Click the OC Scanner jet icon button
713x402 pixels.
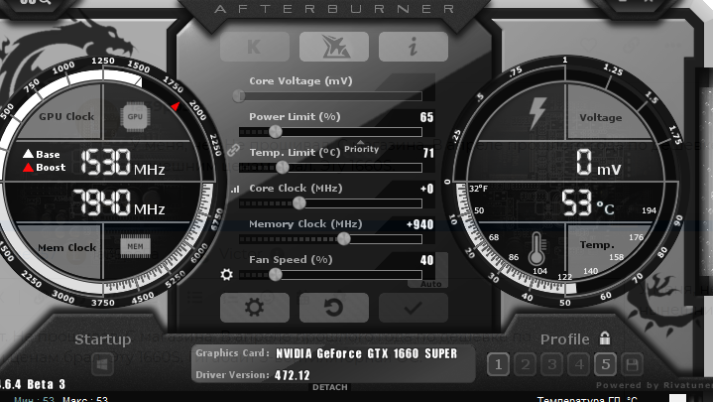[x=334, y=47]
